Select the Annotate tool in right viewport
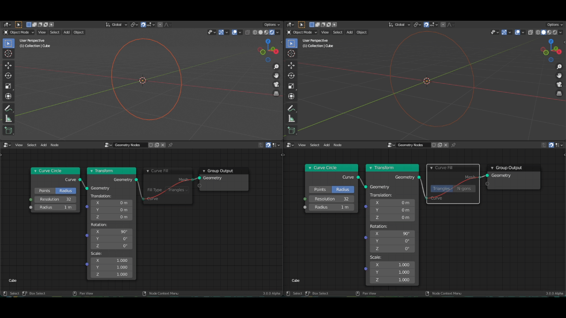This screenshot has height=318, width=566. pyautogui.click(x=291, y=108)
